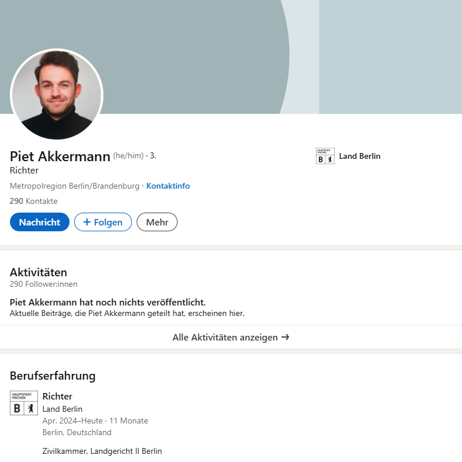
Task: Open Piet Akkermann's round profile photo
Action: (x=57, y=95)
